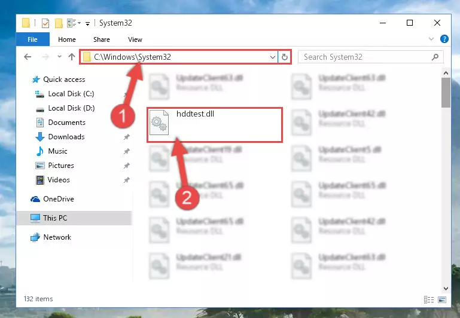Open Local Disk (D:) in sidebar
This screenshot has width=460, height=318.
(71, 108)
